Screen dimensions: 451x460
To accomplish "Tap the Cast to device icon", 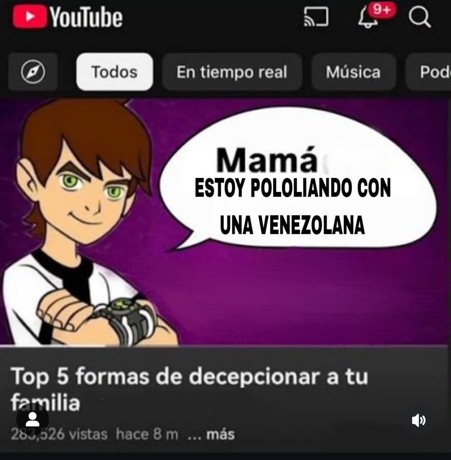I will (x=316, y=17).
